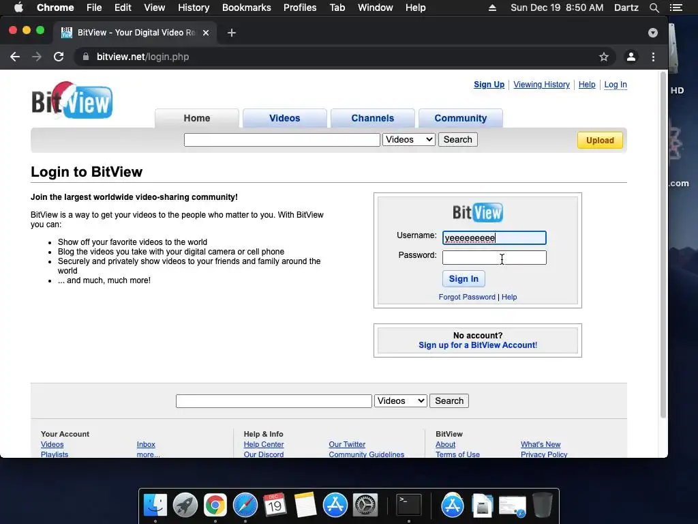Viewport: 698px width, 524px height.
Task: Click Help link below Sign In
Action: tap(509, 297)
